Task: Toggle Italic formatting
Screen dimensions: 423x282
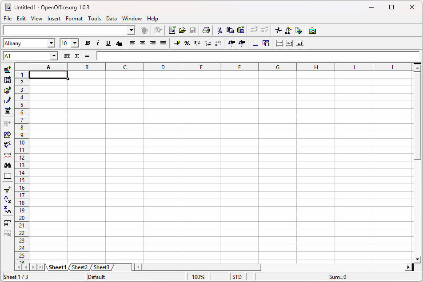Action: [98, 43]
